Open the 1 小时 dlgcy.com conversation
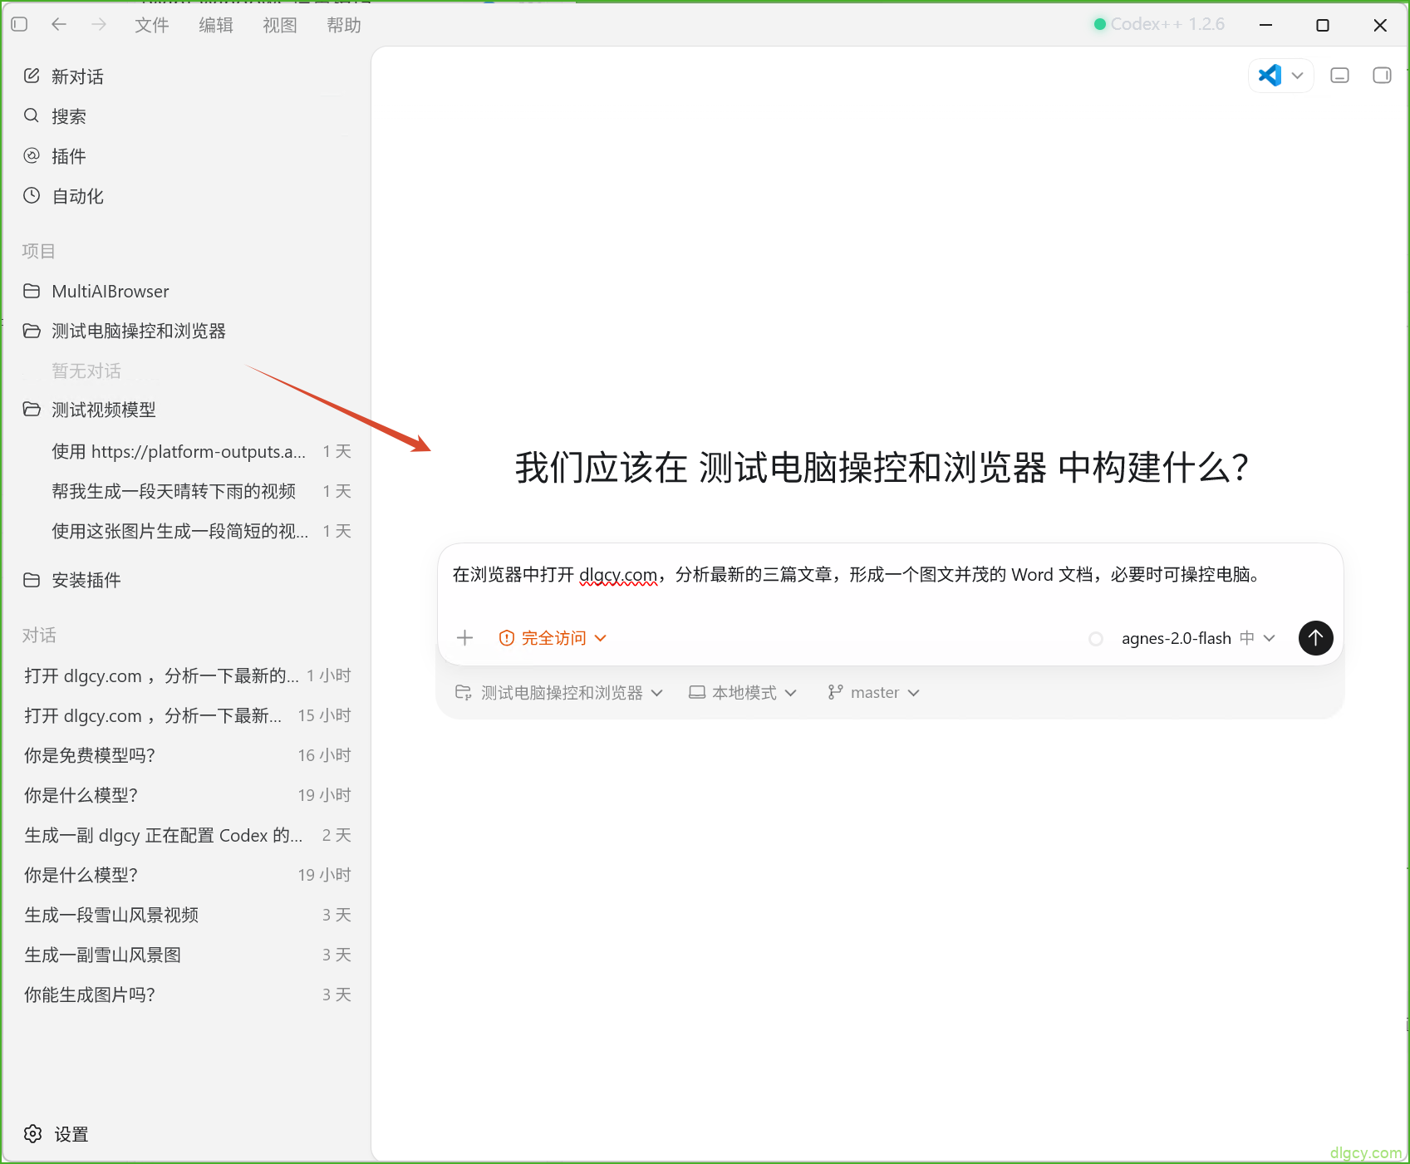 (186, 675)
